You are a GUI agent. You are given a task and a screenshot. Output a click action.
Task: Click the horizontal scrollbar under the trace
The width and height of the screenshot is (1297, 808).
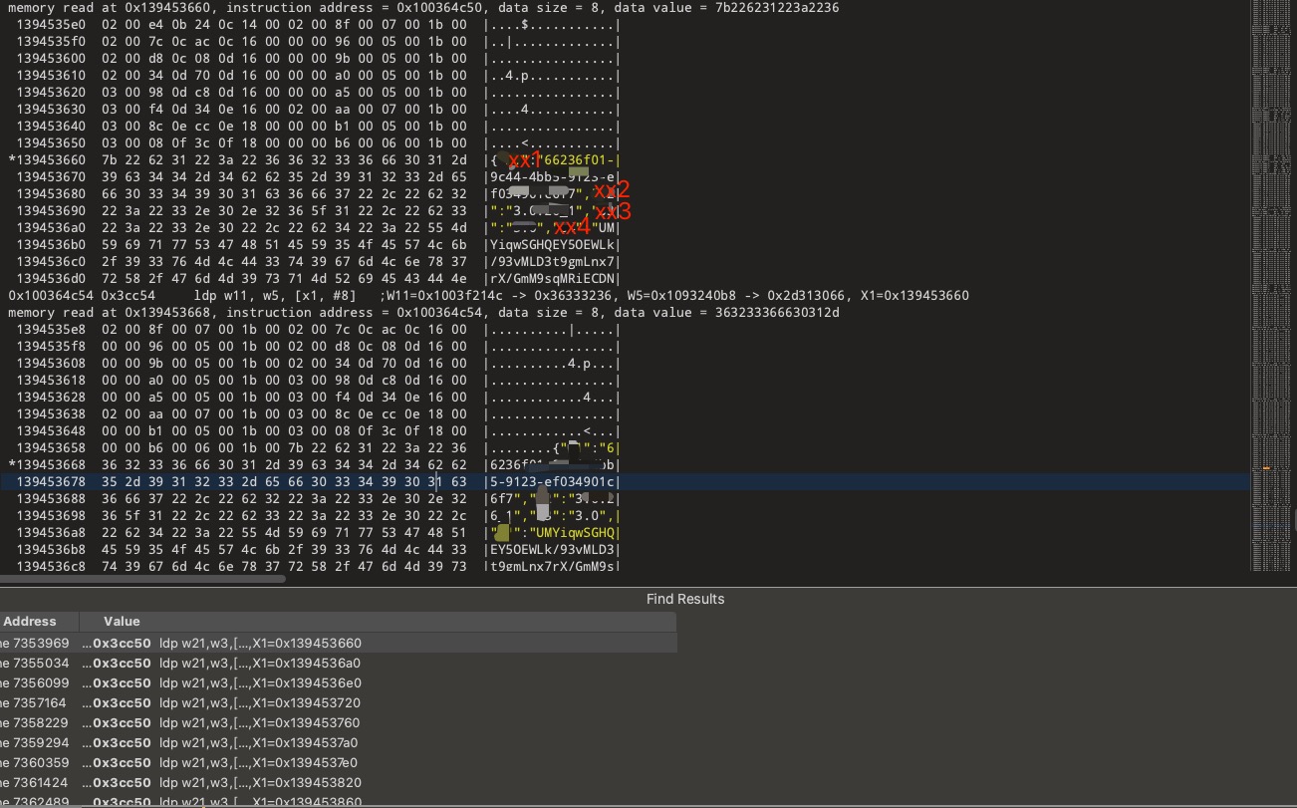point(143,579)
